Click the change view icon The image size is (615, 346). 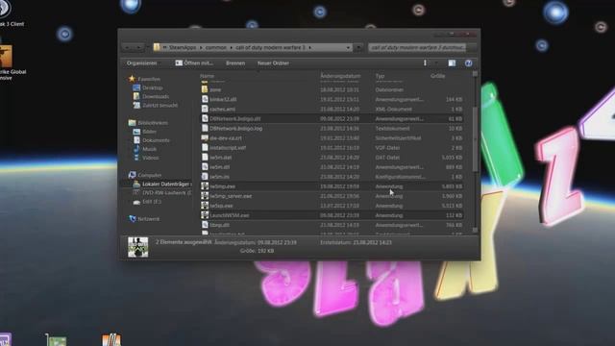[x=425, y=63]
